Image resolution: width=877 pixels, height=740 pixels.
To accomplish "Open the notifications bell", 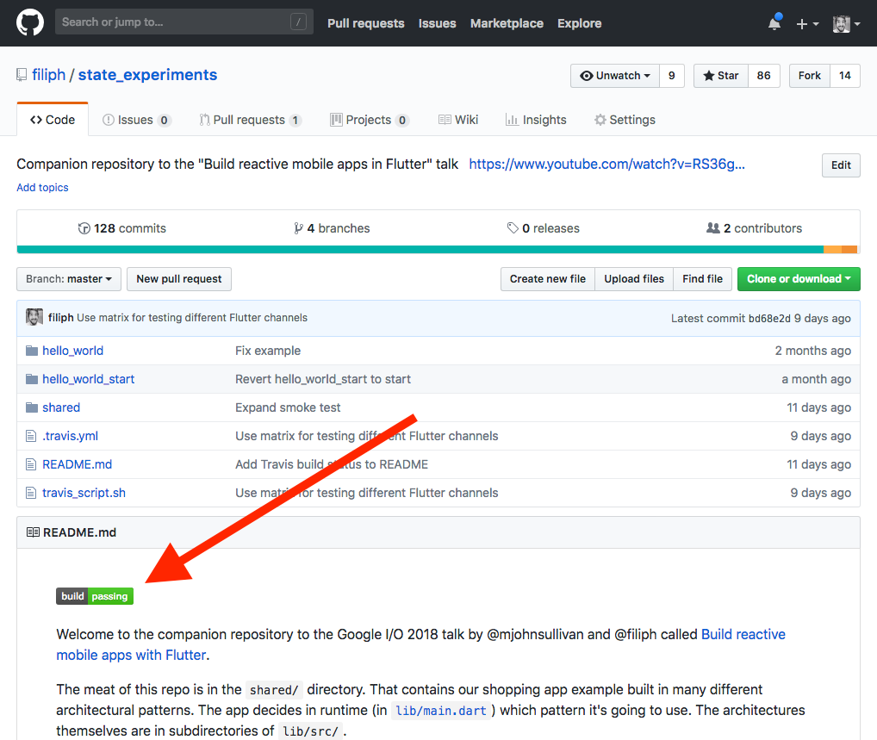I will point(774,23).
